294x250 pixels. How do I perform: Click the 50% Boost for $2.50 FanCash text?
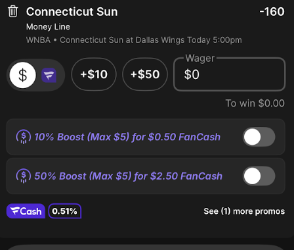(x=128, y=176)
